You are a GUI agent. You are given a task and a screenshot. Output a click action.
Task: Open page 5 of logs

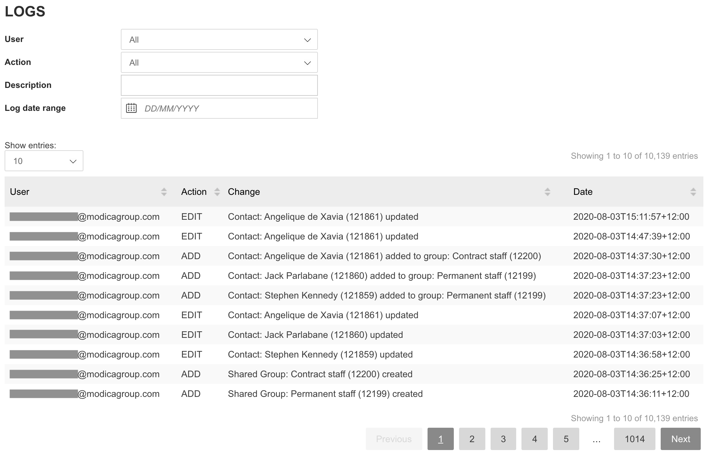(x=566, y=439)
